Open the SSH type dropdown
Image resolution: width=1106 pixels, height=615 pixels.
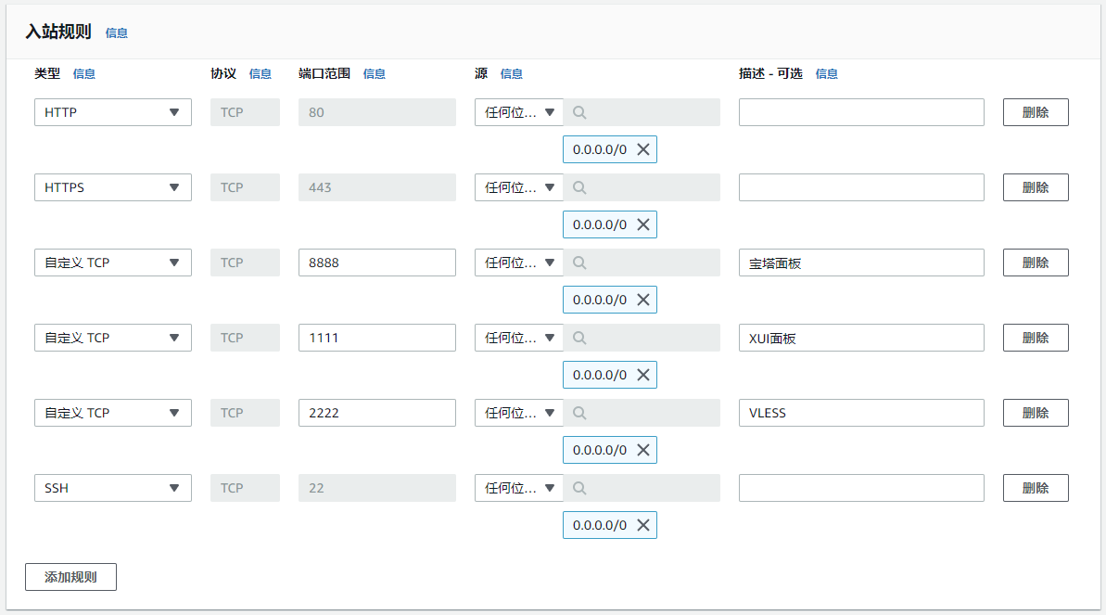tap(112, 488)
